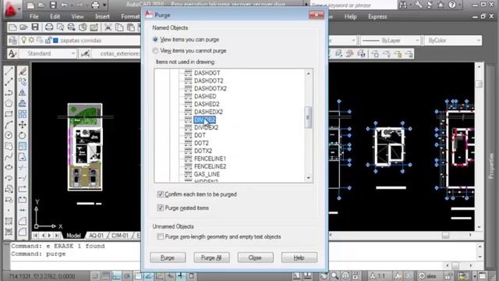The image size is (499, 281).
Task: Select the Circle draw tool
Action: (x=9, y=135)
